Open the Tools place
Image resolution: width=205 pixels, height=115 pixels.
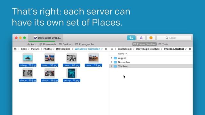coord(163,44)
